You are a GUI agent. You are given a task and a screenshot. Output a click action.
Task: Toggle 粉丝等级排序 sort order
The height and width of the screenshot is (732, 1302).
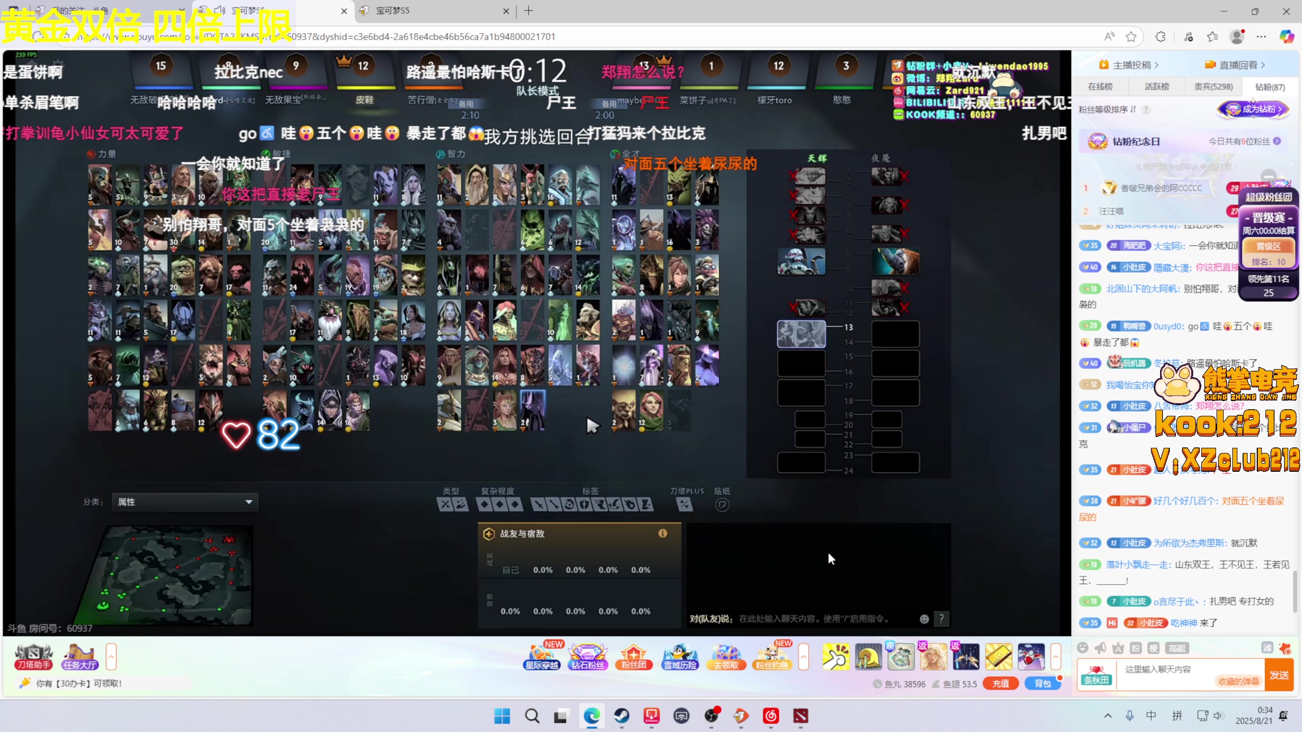pyautogui.click(x=1107, y=109)
